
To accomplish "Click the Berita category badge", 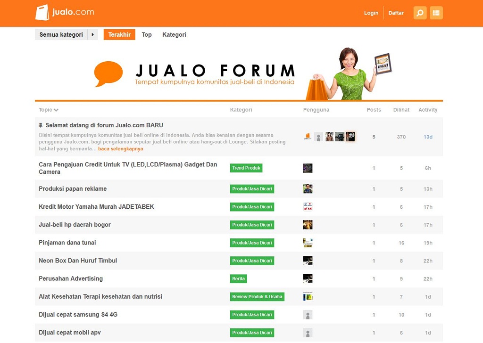I will pos(238,279).
